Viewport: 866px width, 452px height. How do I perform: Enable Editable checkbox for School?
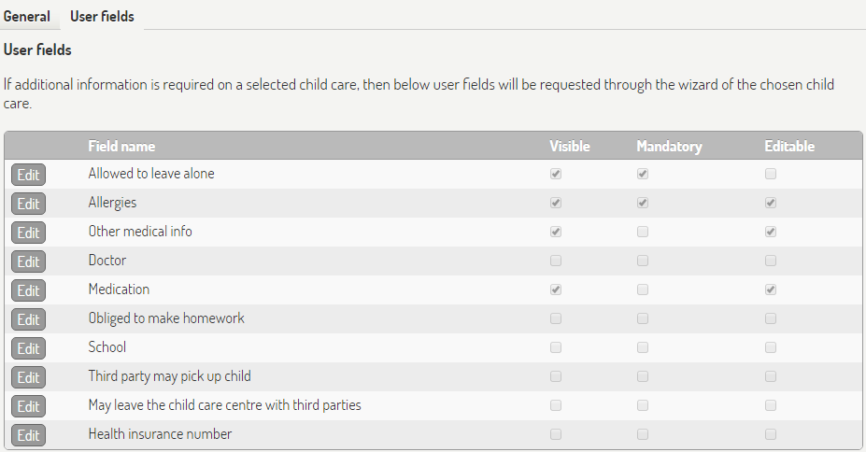click(771, 347)
